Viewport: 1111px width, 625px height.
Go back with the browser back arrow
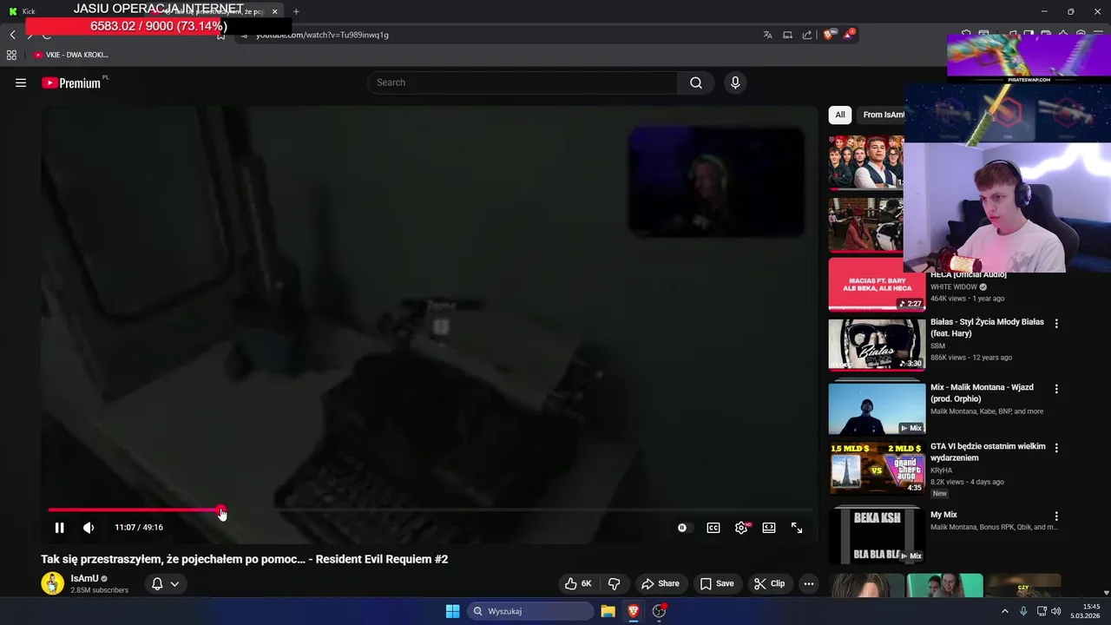[12, 35]
